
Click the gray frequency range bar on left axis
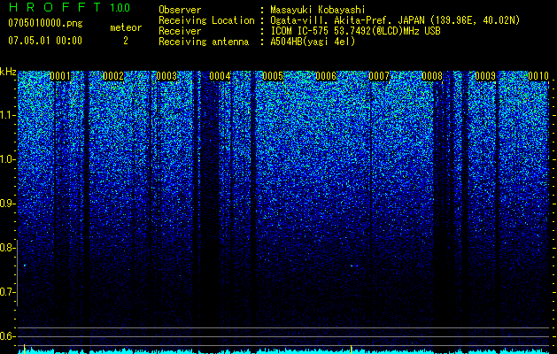(x=18, y=273)
